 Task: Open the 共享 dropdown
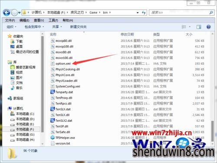[x=57, y=27]
